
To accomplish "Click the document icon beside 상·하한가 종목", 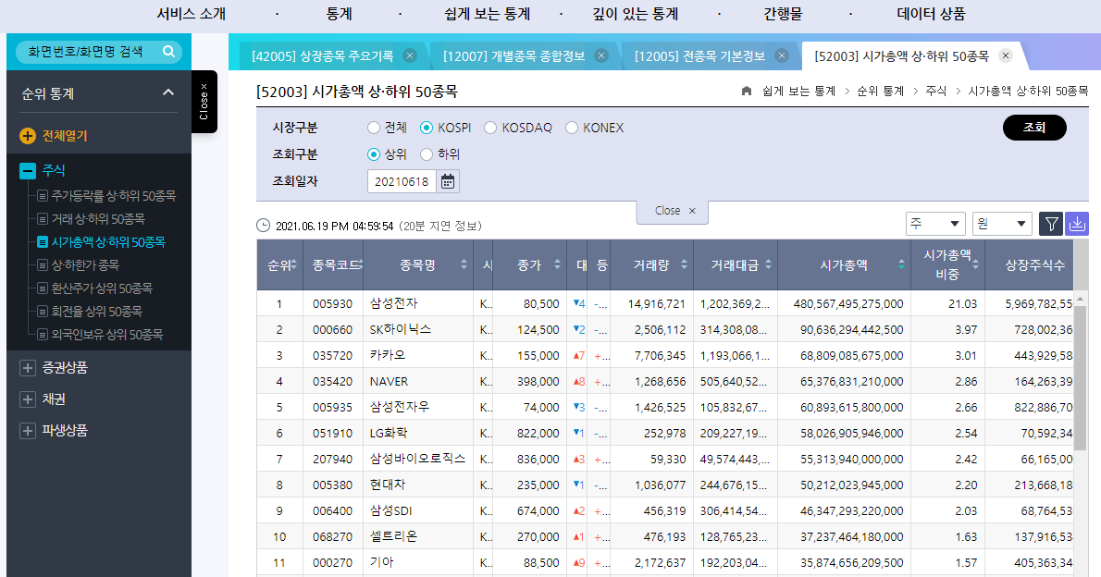I will coord(43,265).
